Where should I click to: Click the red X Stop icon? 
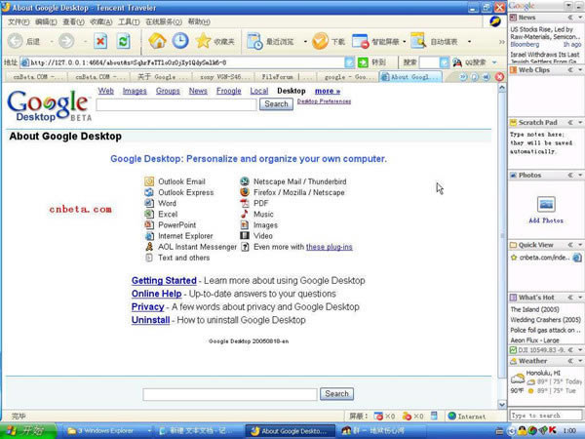point(100,41)
